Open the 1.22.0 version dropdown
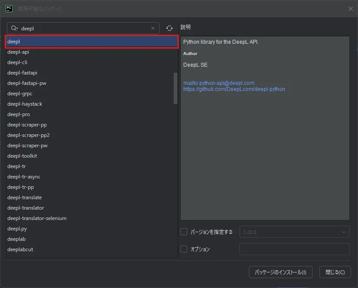358x288 pixels. (294, 232)
